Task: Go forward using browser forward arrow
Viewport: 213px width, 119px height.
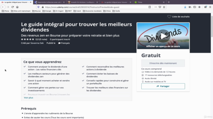Action: point(8,7)
